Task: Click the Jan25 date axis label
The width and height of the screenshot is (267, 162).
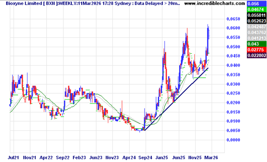Action: (162, 158)
